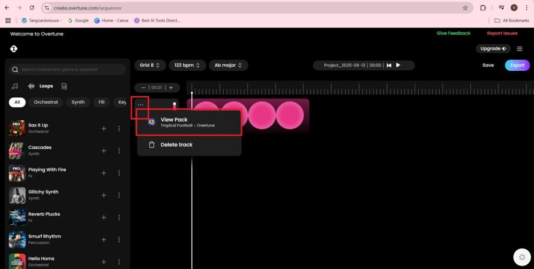Open Cascades loop thumbnail
534x269 pixels.
17,151
